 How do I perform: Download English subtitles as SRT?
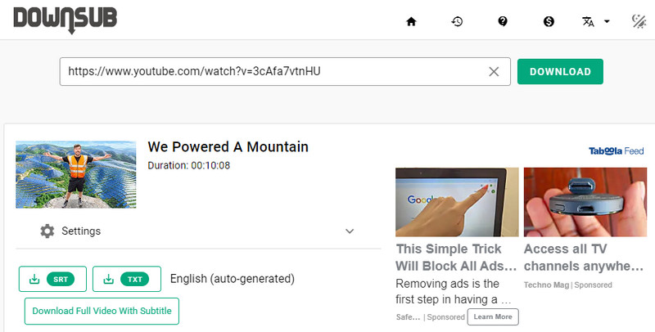click(x=52, y=279)
